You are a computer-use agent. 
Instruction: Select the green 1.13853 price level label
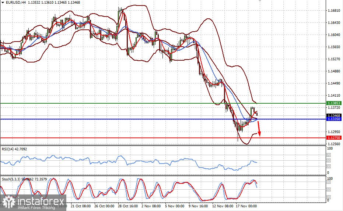click(334, 103)
